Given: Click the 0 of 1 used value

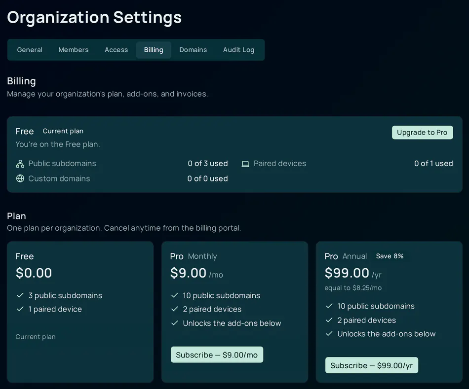Looking at the screenshot, I should (x=433, y=163).
